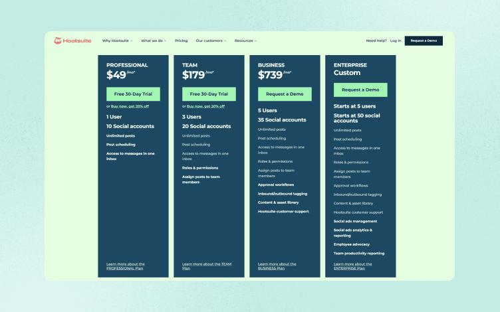
Task: Go to the Pricing page
Action: 181,40
